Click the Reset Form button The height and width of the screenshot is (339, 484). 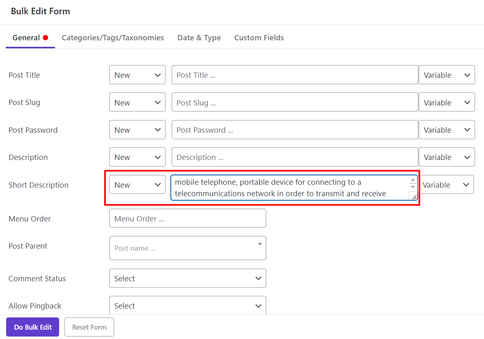click(89, 327)
